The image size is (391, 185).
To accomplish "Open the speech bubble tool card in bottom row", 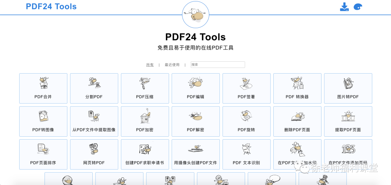I will 272,179.
